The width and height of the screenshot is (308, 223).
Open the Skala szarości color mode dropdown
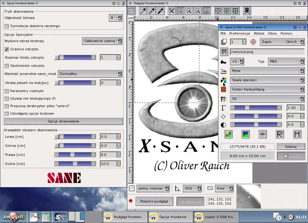click(x=266, y=80)
